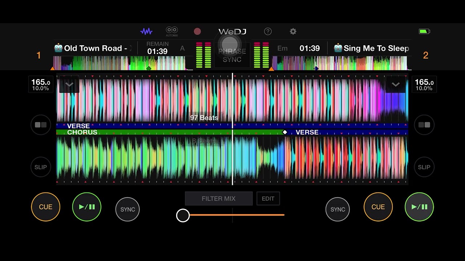Open deck 2 pad mode squares

[424, 125]
